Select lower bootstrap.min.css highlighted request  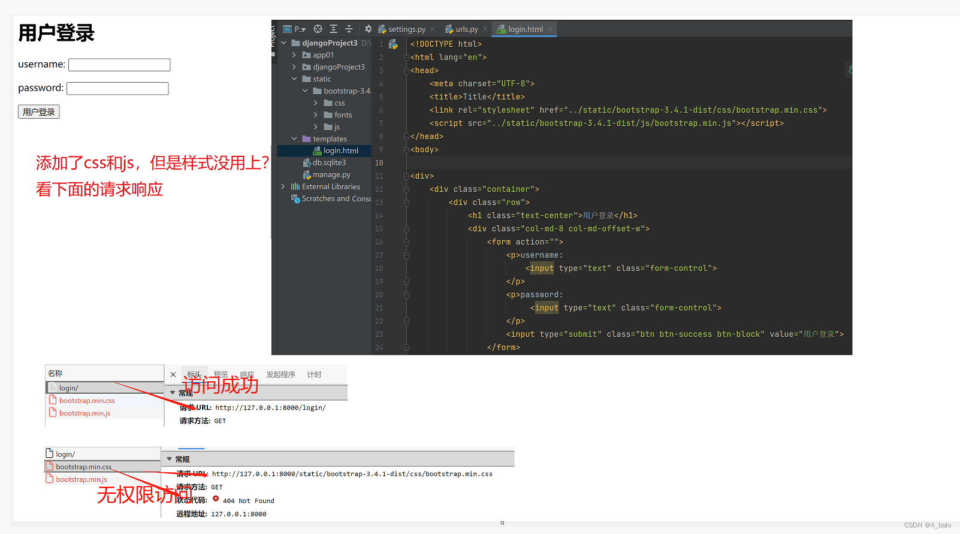(102, 466)
